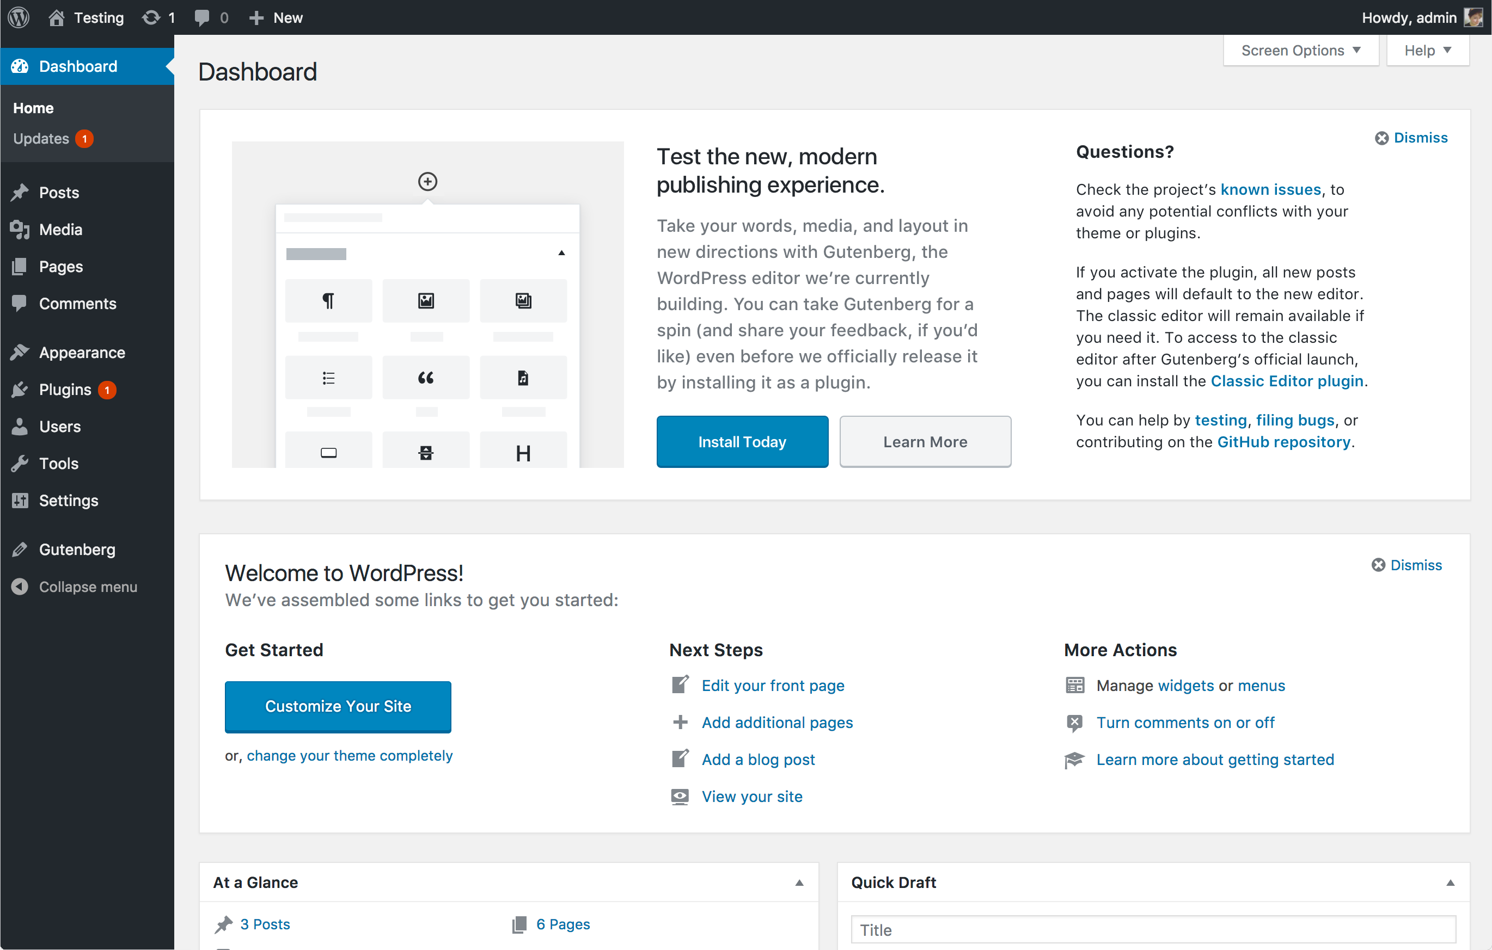The image size is (1492, 950).
Task: Click the Gutenberg editor preview image
Action: pyautogui.click(x=427, y=304)
